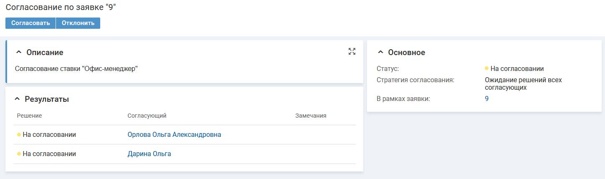
Task: Click the Отклонить button
Action: 78,23
